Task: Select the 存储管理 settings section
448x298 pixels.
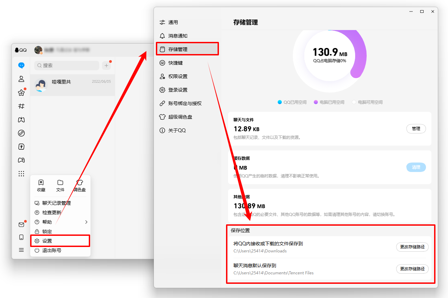Action: pos(187,49)
